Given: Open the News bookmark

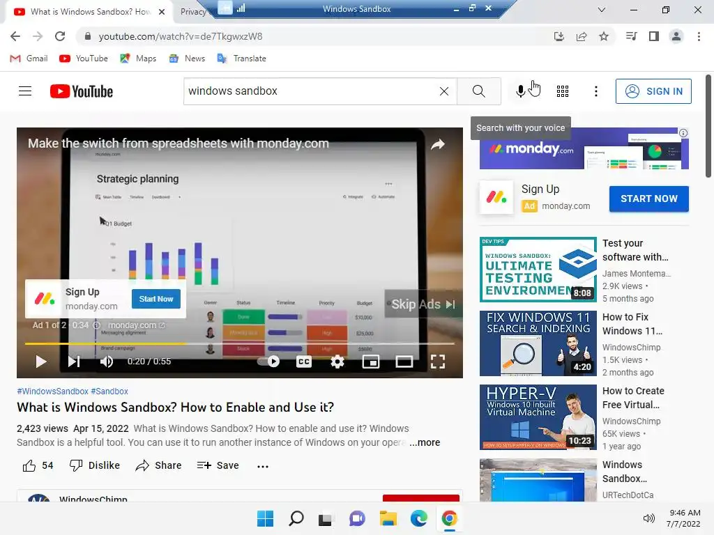Looking at the screenshot, I should pyautogui.click(x=187, y=59).
